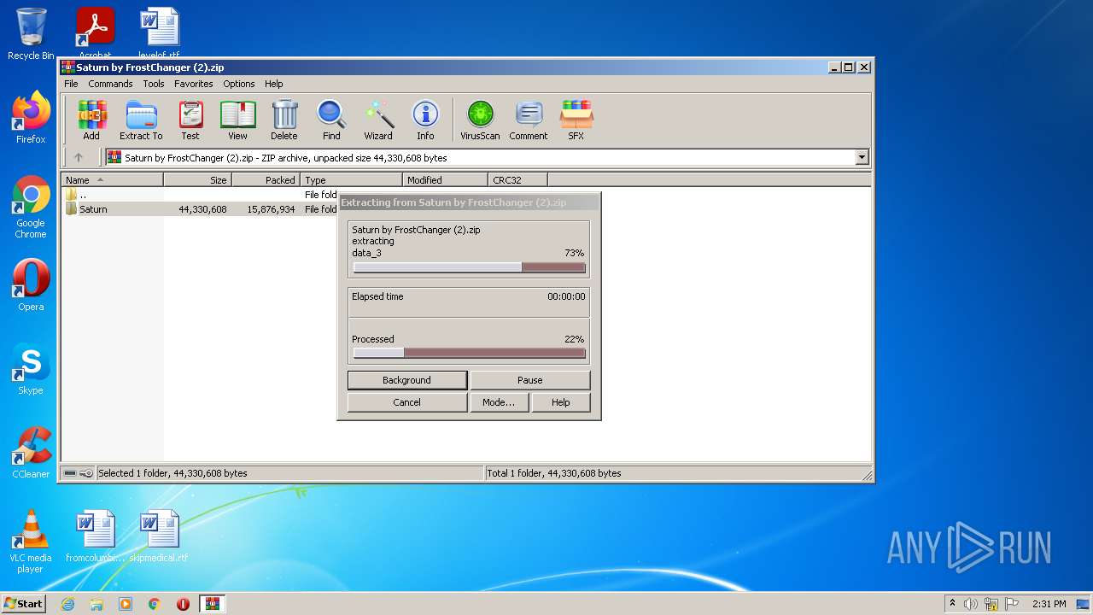Sort by Size column header
The width and height of the screenshot is (1093, 615).
pos(197,179)
